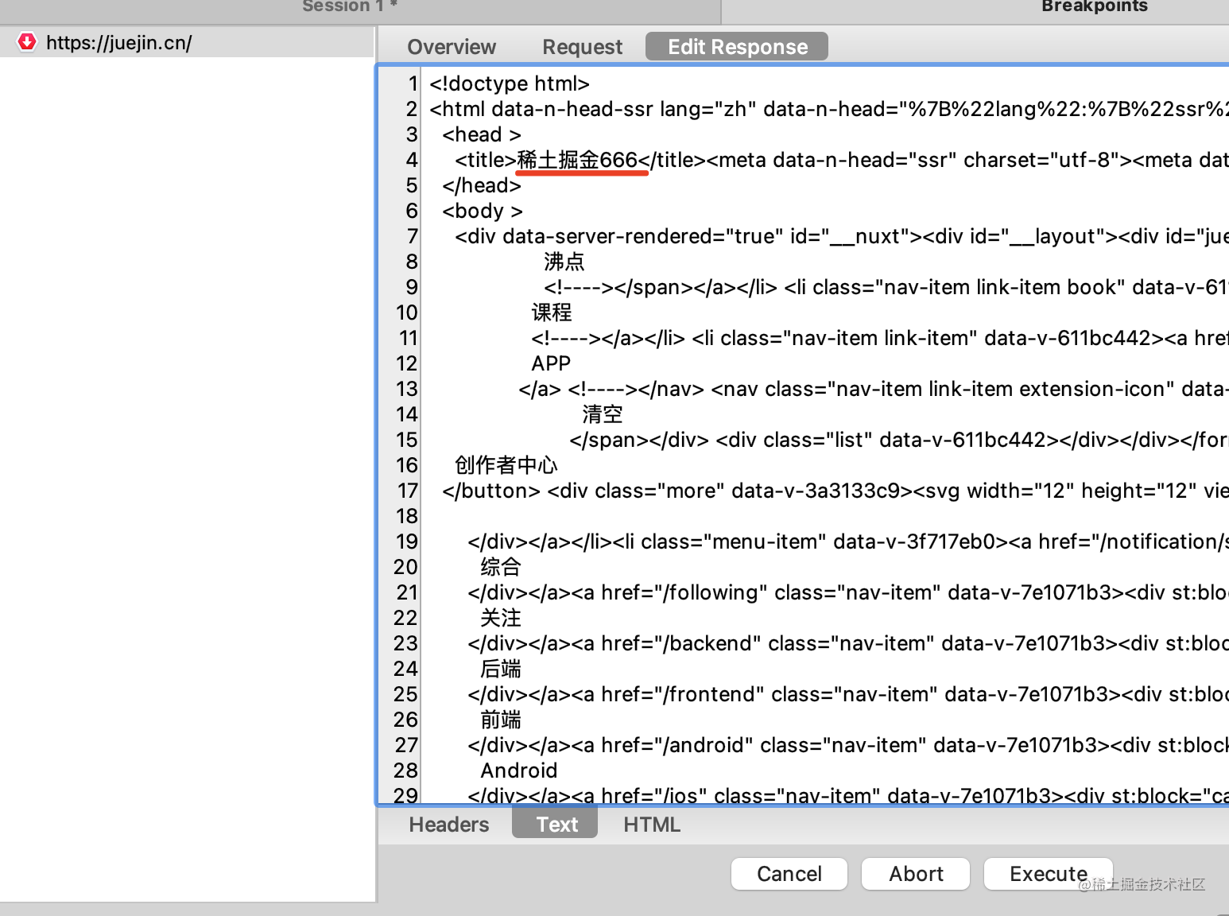Click the "关注" text line
The width and height of the screenshot is (1229, 916).
[501, 618]
